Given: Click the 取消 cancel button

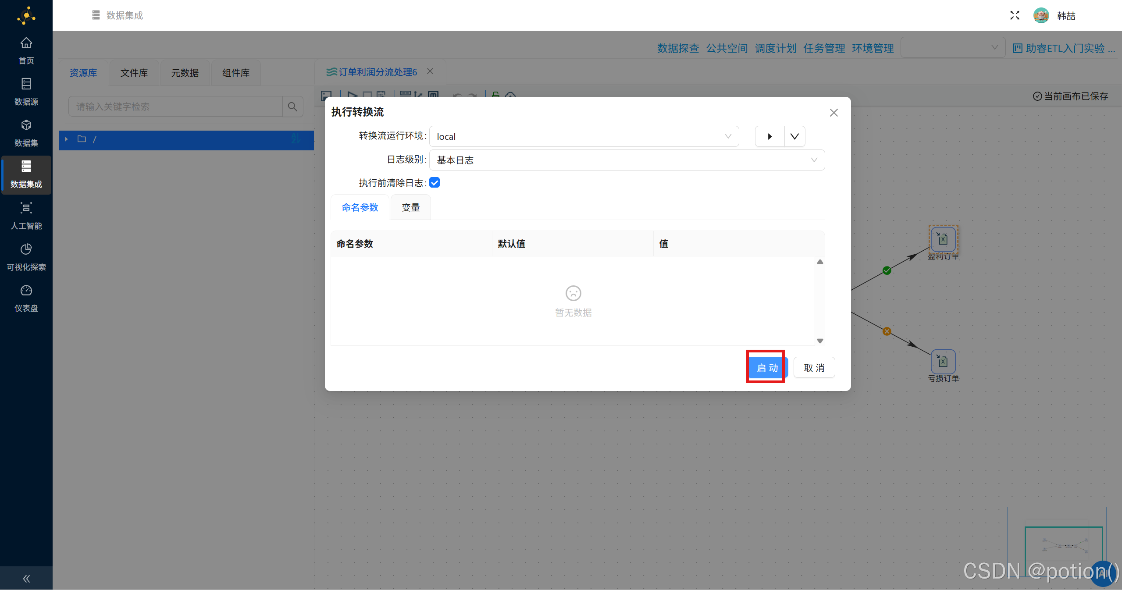Looking at the screenshot, I should point(814,367).
